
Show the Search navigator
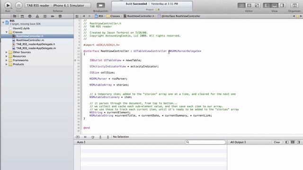pyautogui.click(x=30, y=17)
